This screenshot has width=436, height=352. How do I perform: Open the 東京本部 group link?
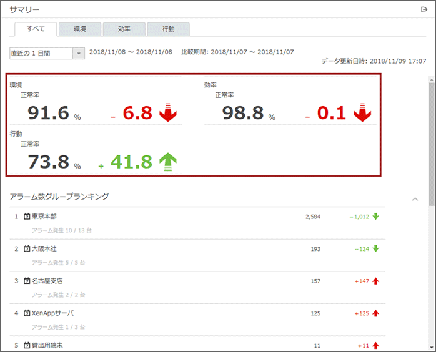click(44, 217)
